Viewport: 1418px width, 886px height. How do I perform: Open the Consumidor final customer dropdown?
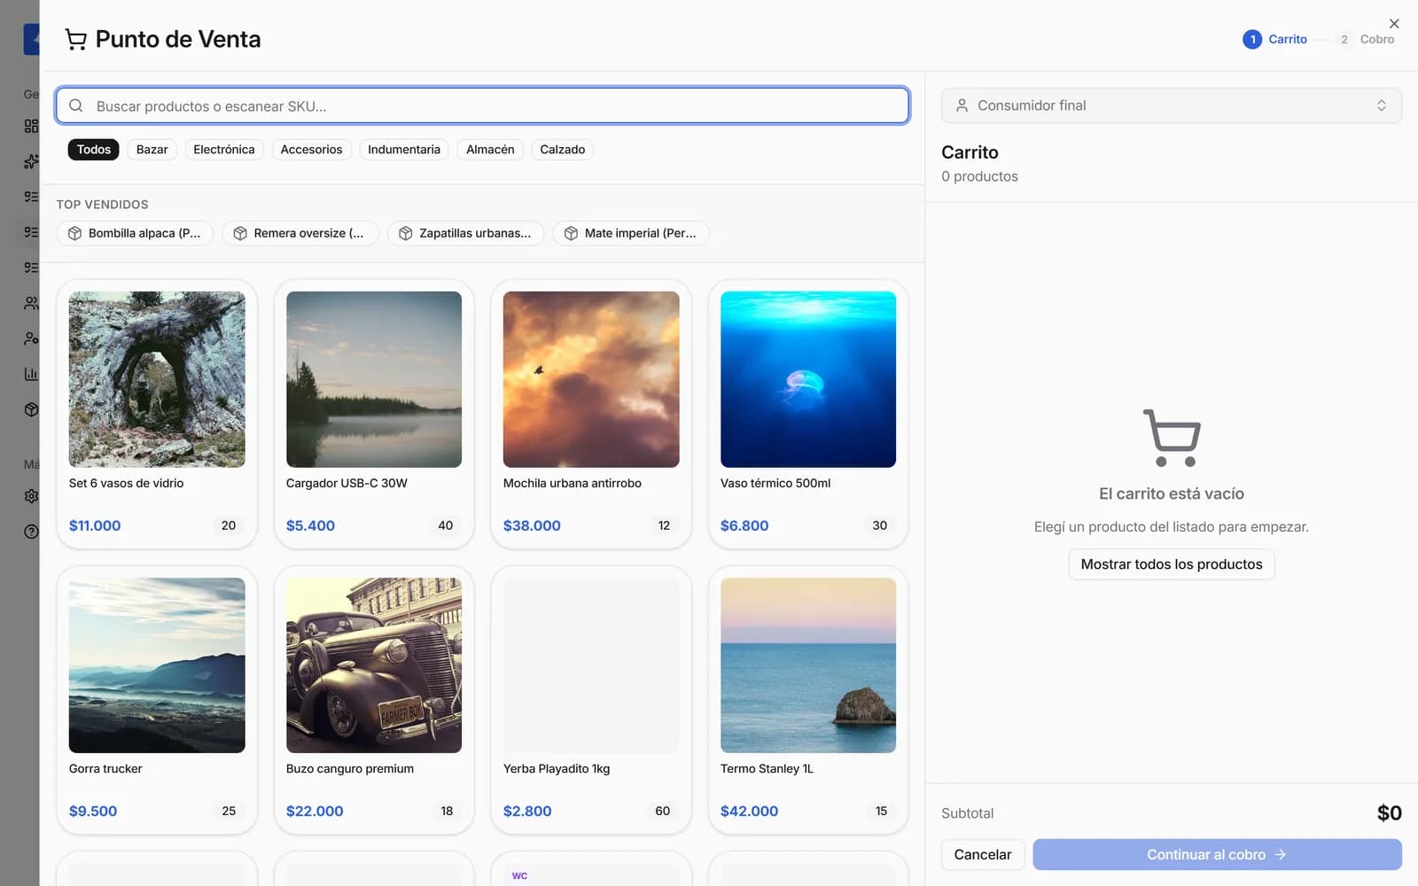1171,105
